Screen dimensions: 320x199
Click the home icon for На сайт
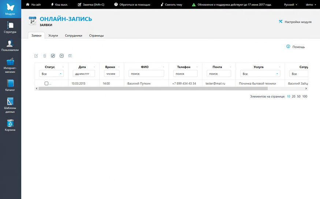click(x=28, y=4)
